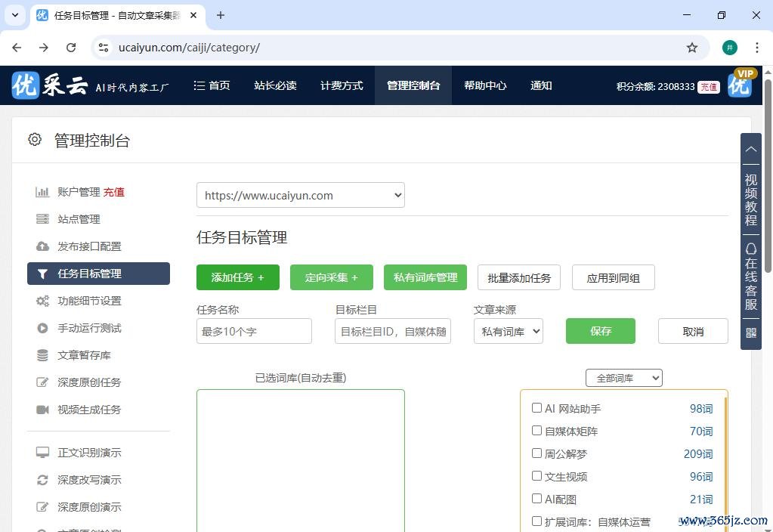Click the 功能细节设置 gears icon
Image resolution: width=773 pixels, height=532 pixels.
pos(42,301)
